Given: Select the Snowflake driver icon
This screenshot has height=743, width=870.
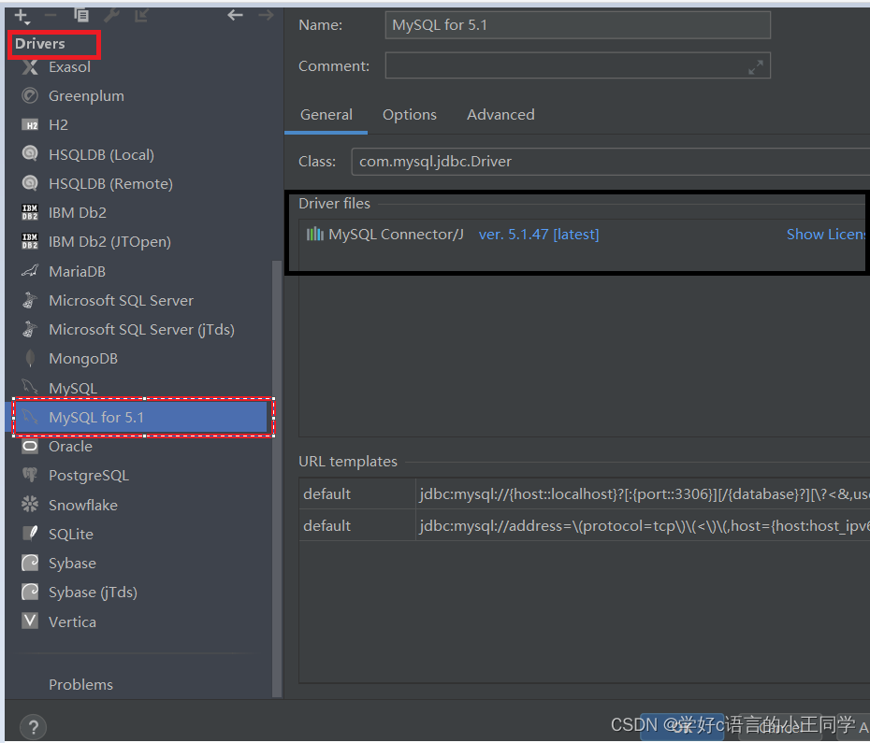Looking at the screenshot, I should tap(30, 505).
